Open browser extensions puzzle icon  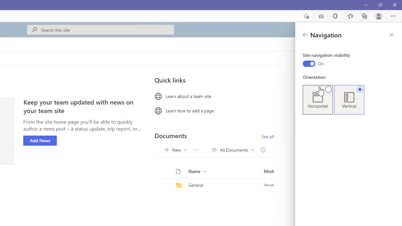tap(335, 16)
